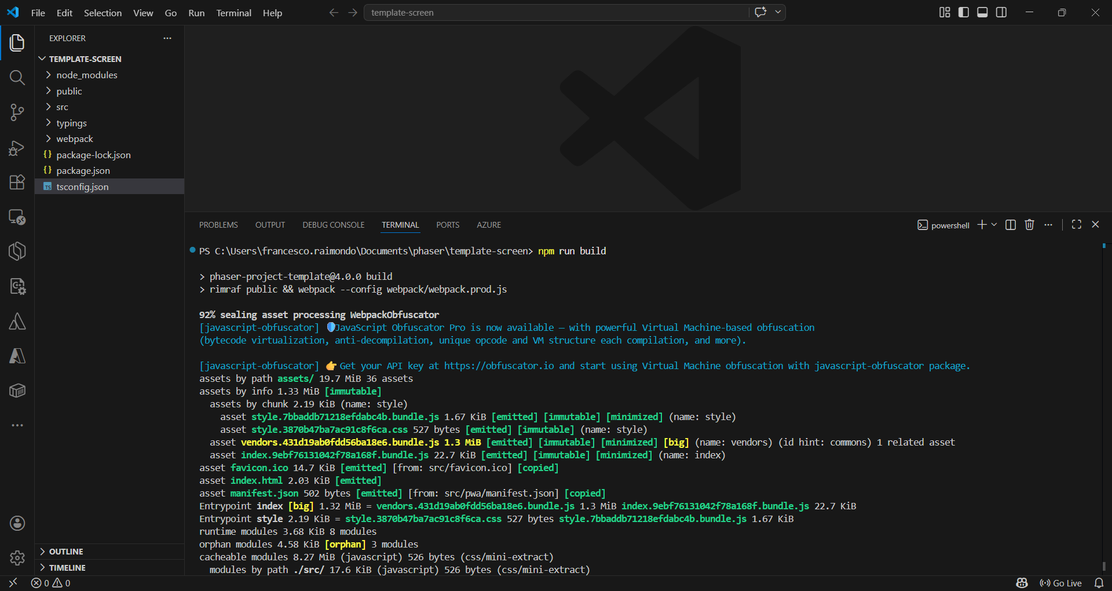
Task: Open chat dropdown arrow in title bar
Action: click(778, 12)
